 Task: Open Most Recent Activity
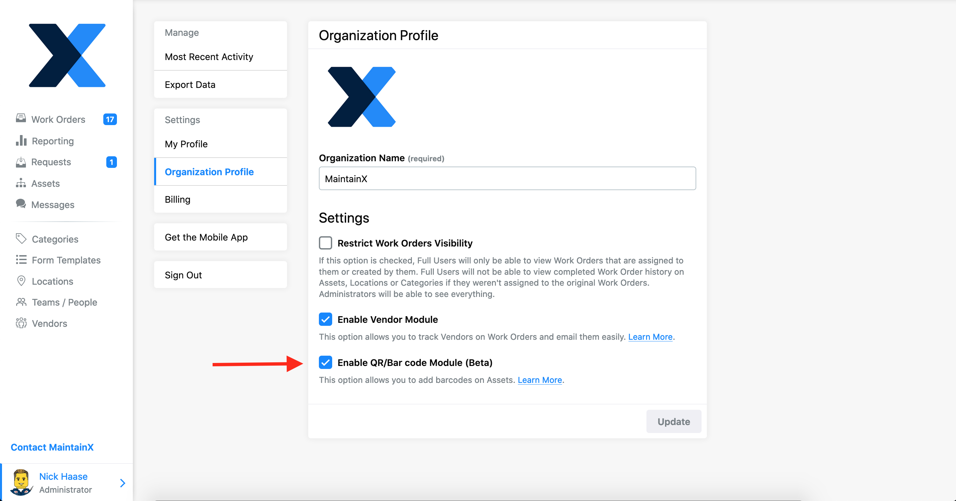[221, 57]
